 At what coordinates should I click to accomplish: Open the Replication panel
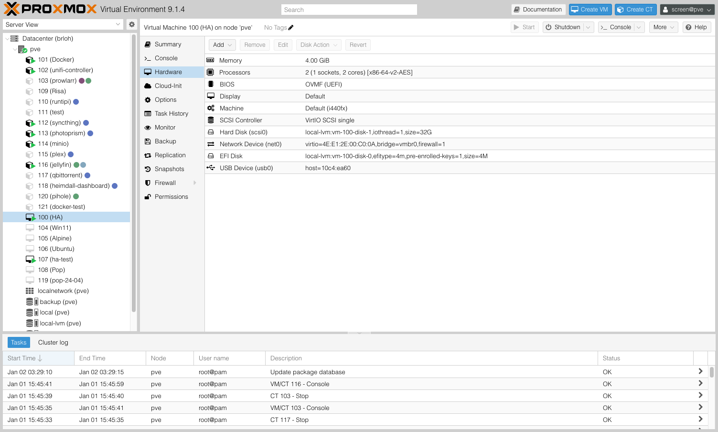pos(169,155)
